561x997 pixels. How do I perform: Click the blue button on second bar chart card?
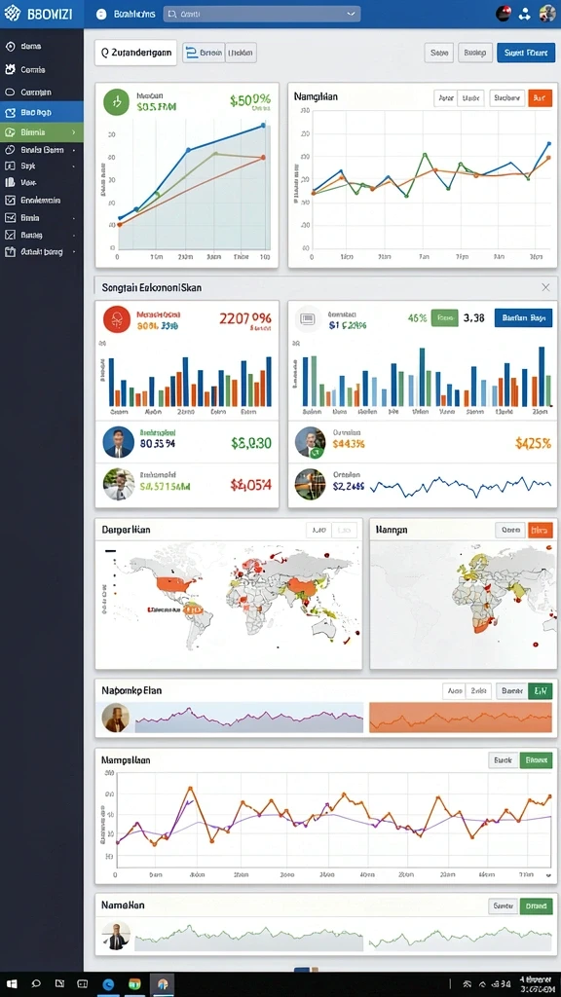click(x=523, y=318)
